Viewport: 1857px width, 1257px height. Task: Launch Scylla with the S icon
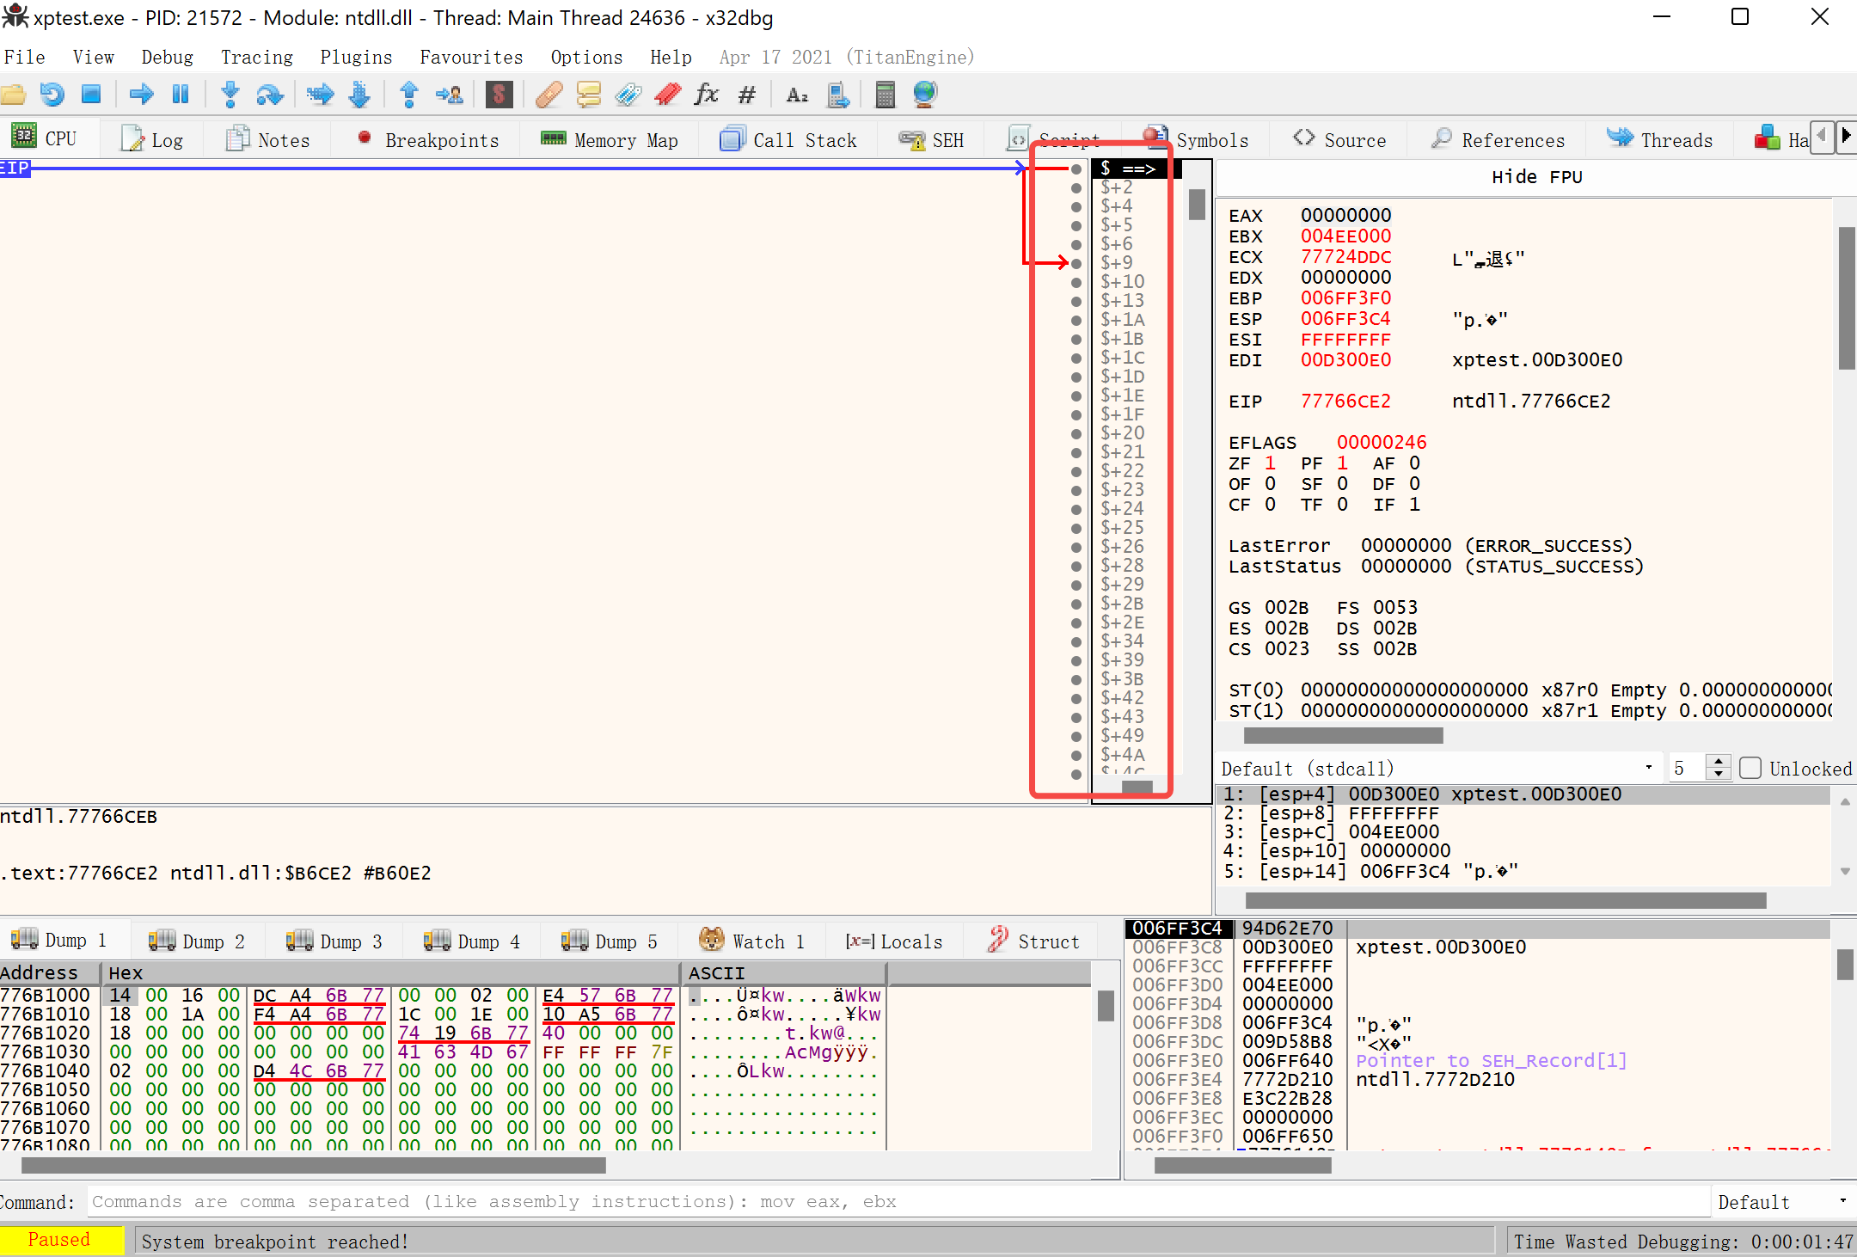point(499,95)
